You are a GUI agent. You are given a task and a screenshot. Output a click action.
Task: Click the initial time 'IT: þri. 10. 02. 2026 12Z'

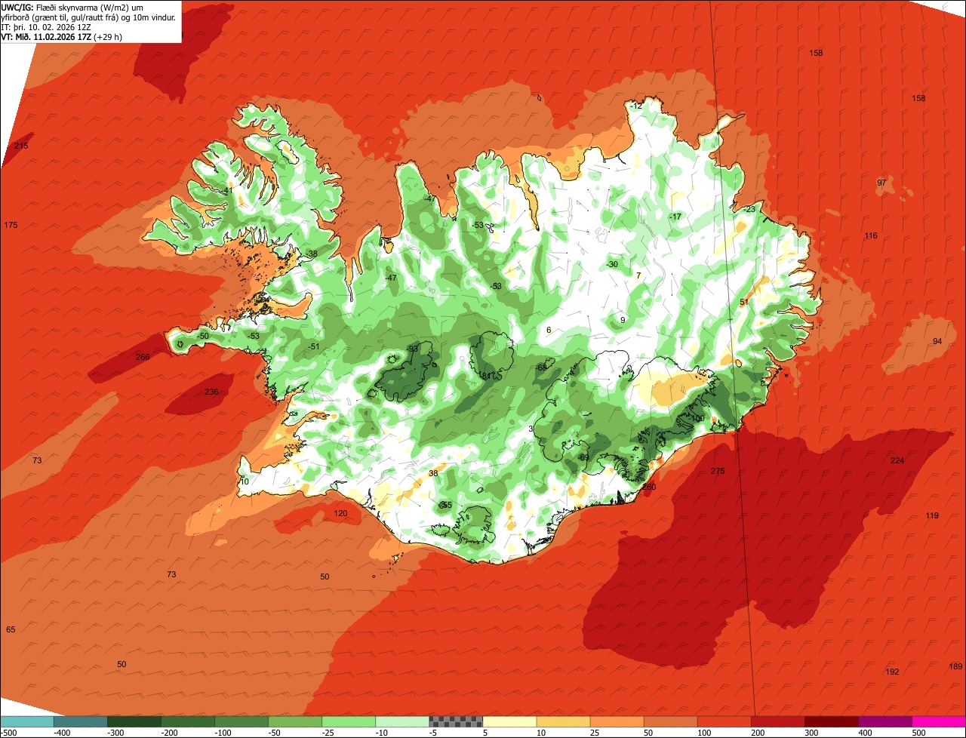pos(46,27)
